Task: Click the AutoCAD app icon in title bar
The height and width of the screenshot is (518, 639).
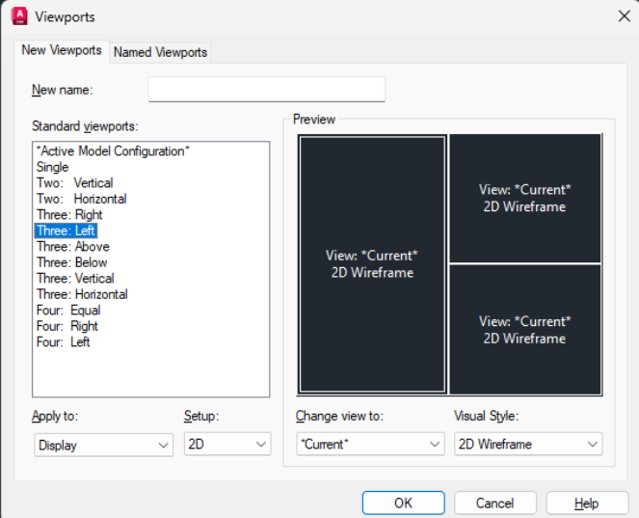Action: click(19, 16)
